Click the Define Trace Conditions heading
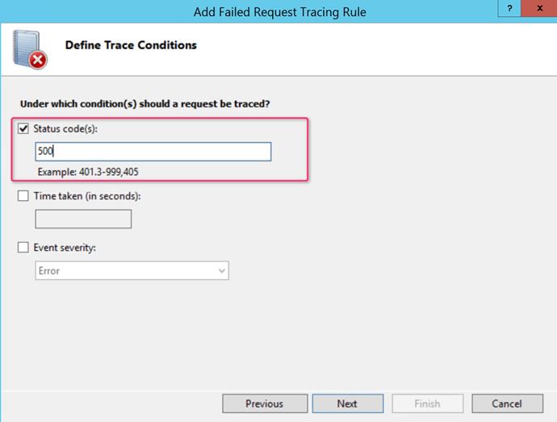The width and height of the screenshot is (557, 422). tap(131, 45)
